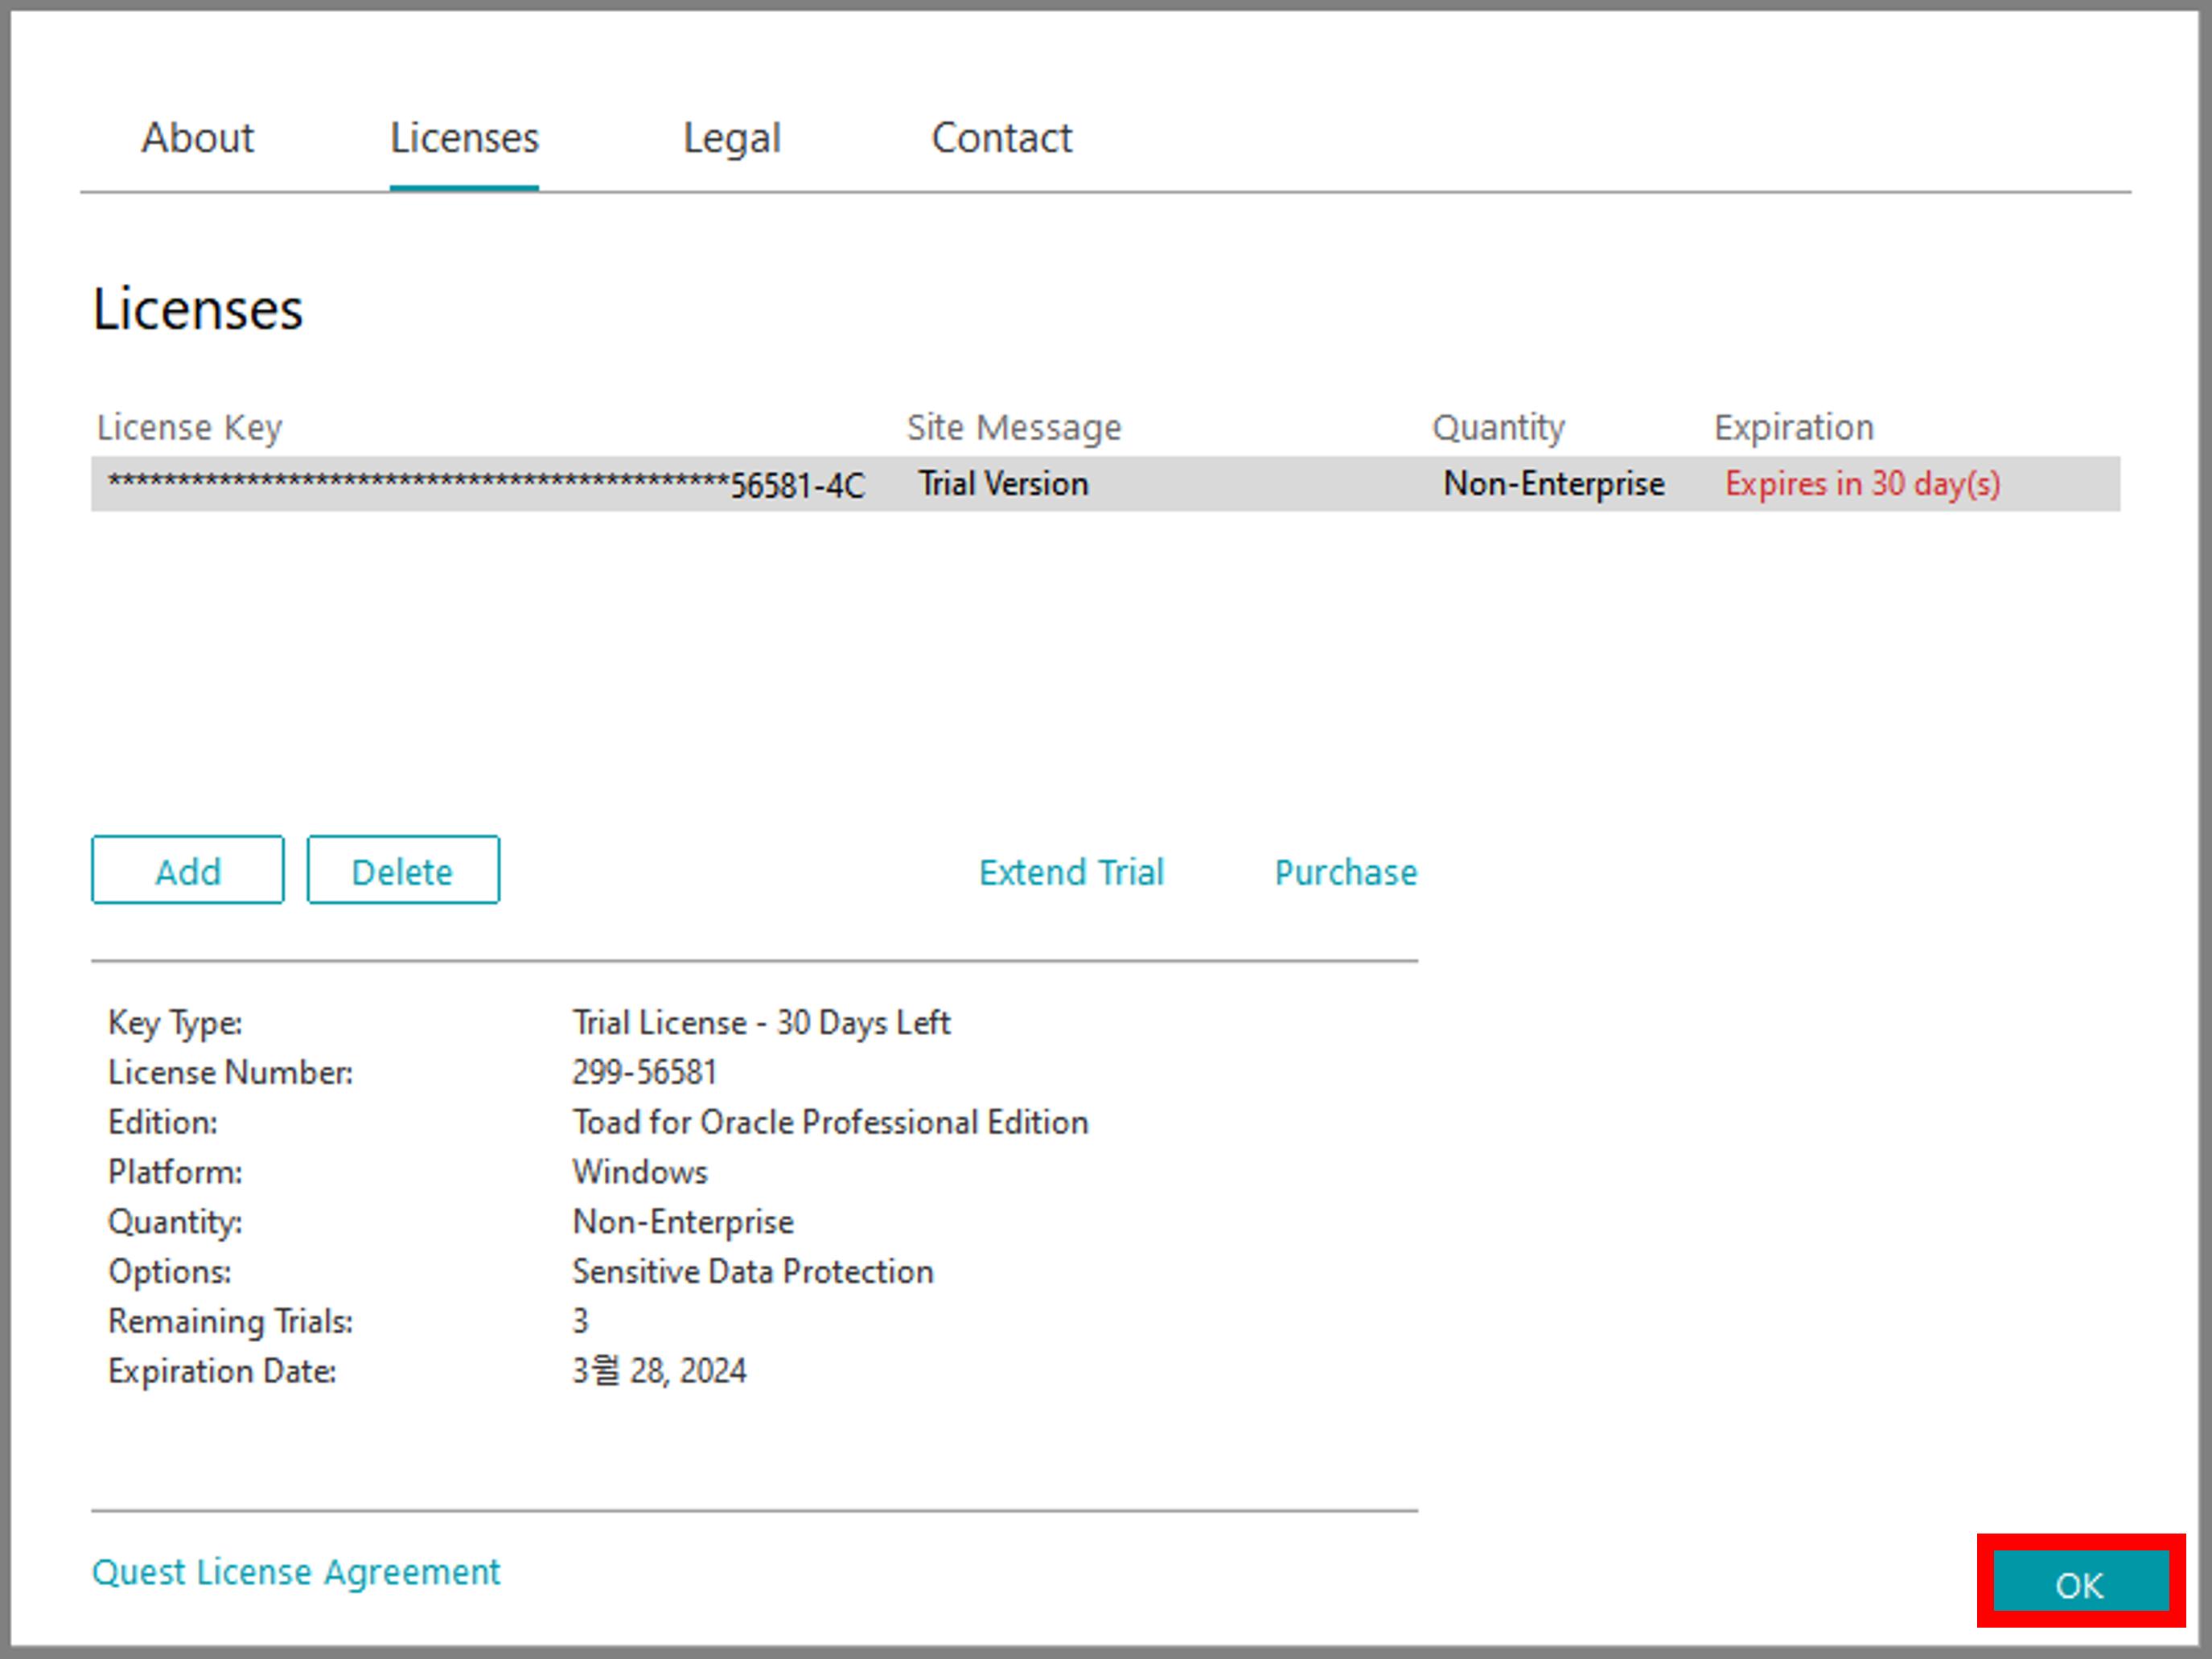Click the Site Message column header
The width and height of the screenshot is (2212, 1659).
click(x=1013, y=428)
